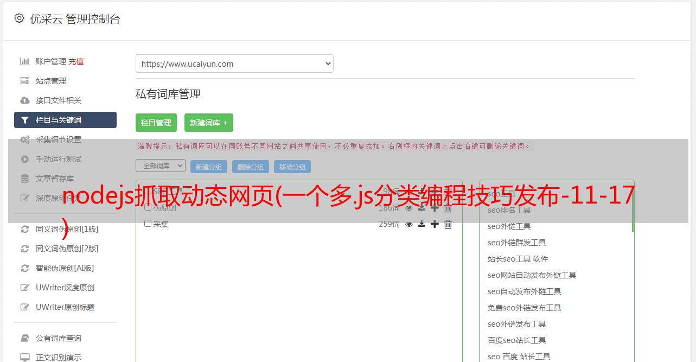
Task: Click the gear icon beside 优采云 title
Action: click(19, 18)
